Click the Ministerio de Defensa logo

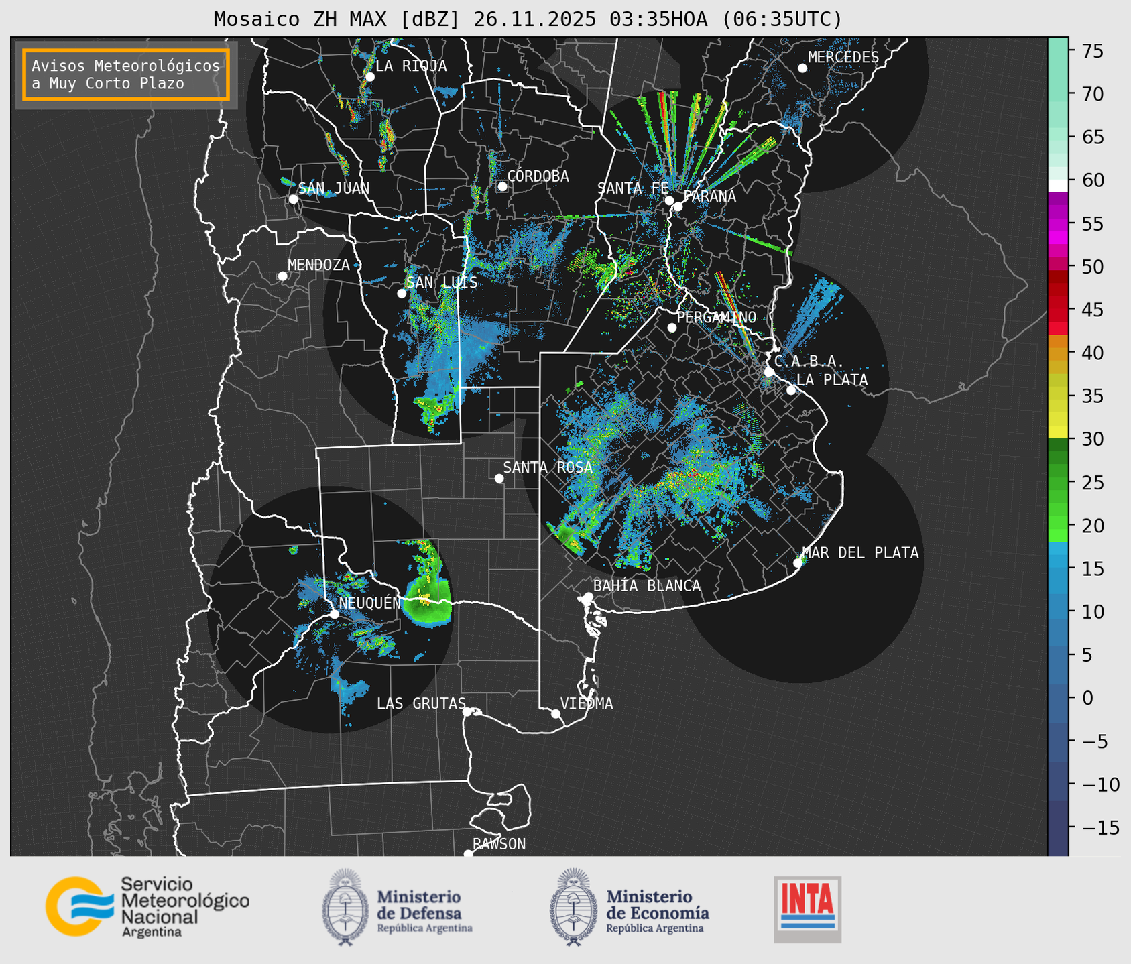(x=398, y=908)
